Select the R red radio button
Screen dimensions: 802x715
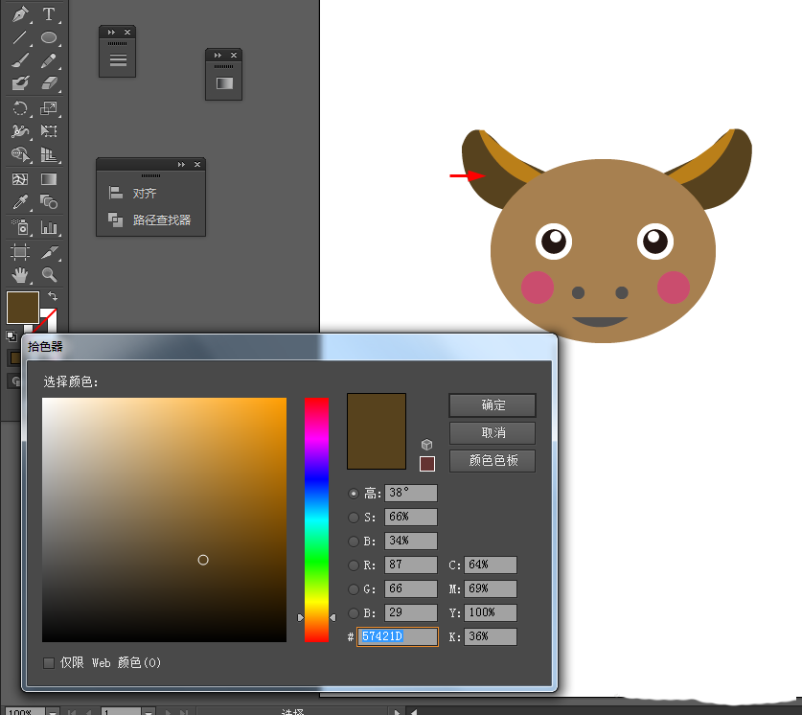point(353,565)
